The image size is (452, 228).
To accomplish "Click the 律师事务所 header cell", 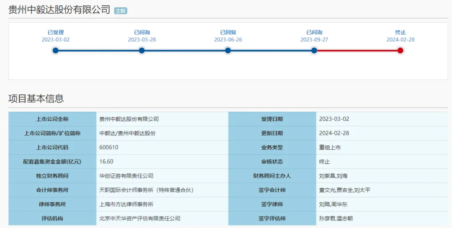I will point(52,205).
